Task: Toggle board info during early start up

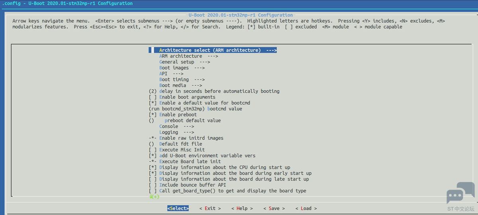Action: click(230, 173)
